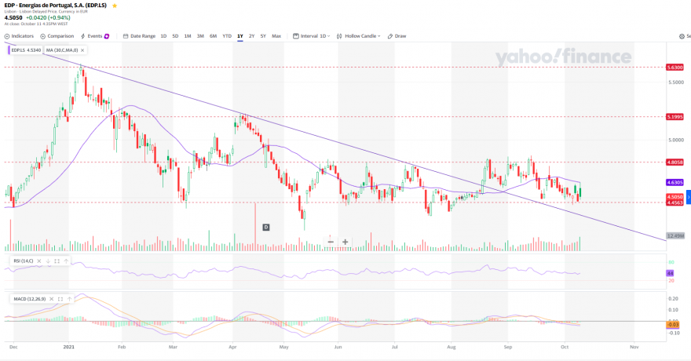Click the 4.4563 price level tag
691x361 pixels.
(675, 203)
